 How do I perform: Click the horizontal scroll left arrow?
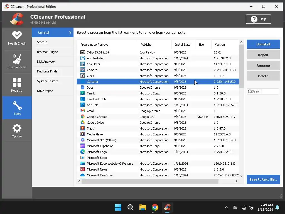[79, 181]
